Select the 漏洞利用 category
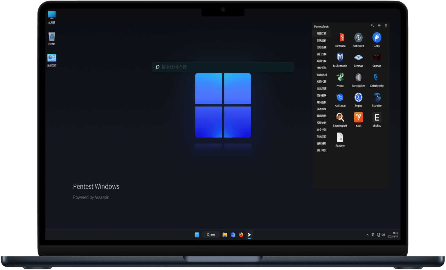Screen dimensions: 446x270 pos(321,116)
